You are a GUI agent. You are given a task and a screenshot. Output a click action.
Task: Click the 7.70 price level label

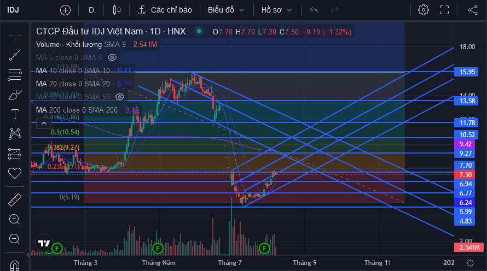click(x=465, y=165)
